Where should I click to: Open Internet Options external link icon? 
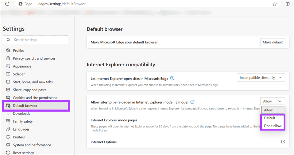(x=283, y=142)
